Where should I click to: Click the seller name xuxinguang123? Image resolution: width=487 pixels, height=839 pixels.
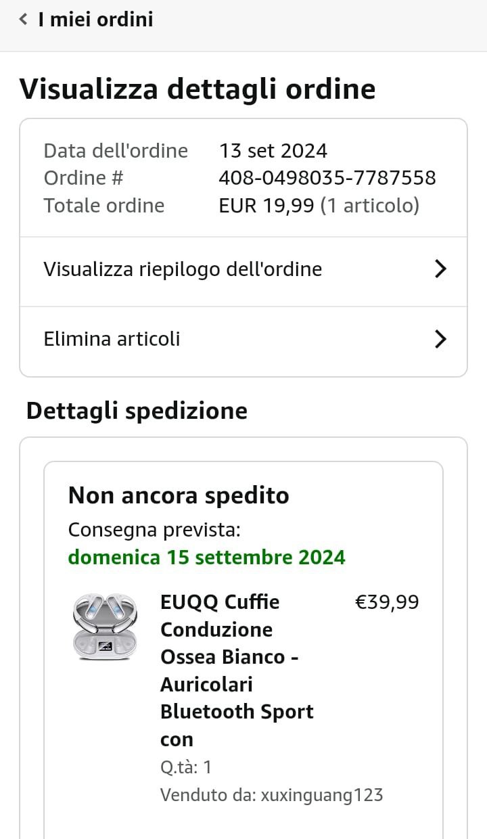322,794
